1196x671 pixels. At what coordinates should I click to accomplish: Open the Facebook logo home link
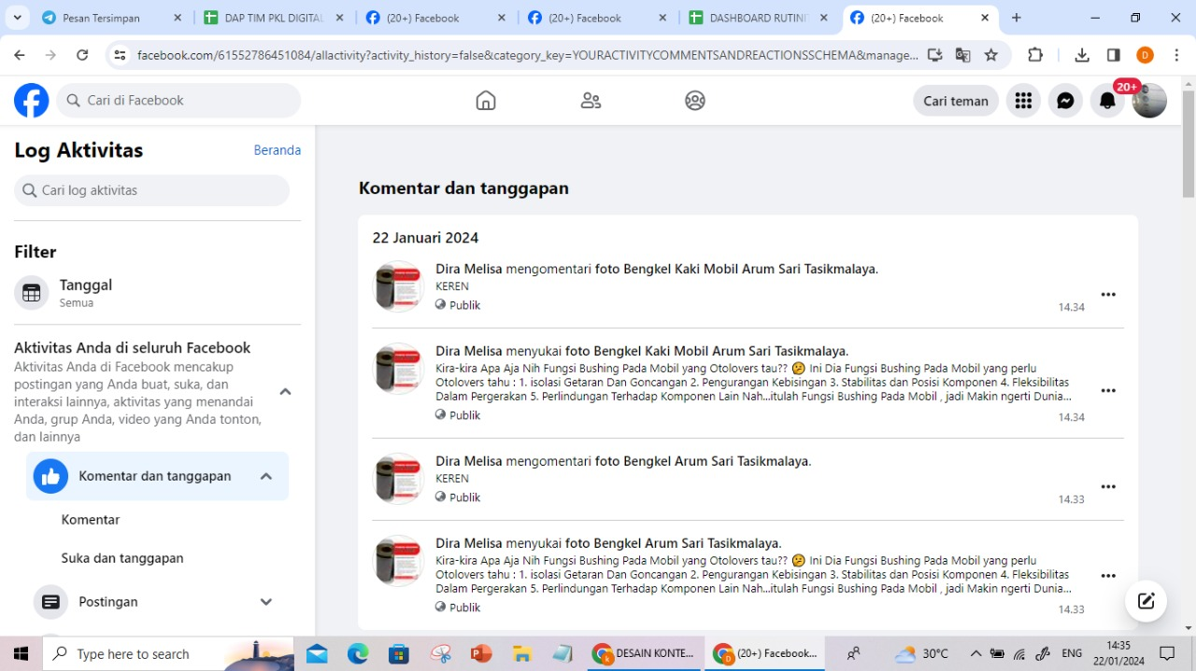click(31, 101)
